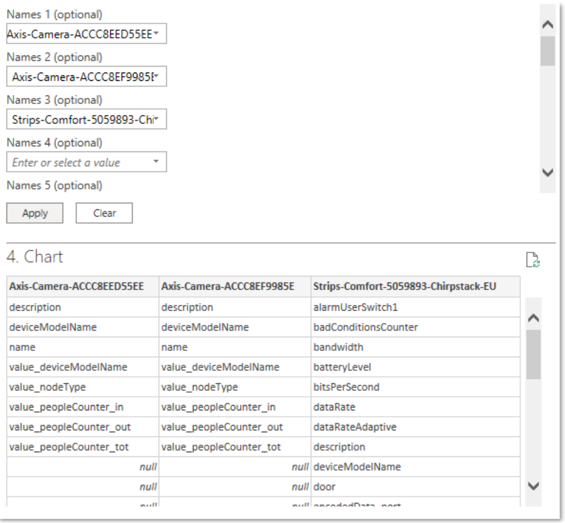Select the Axis-Camera-ACCC8EF9985E column header
Viewport: 565px width, 523px height.
235,287
